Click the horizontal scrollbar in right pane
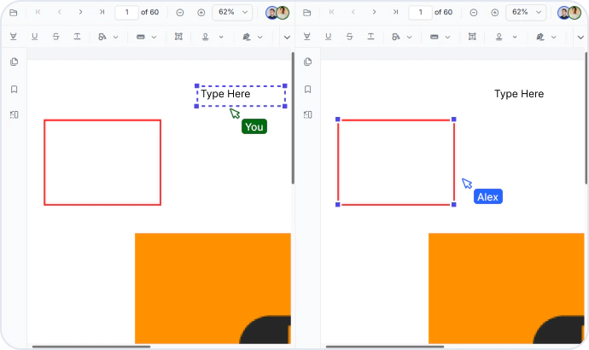 385,347
